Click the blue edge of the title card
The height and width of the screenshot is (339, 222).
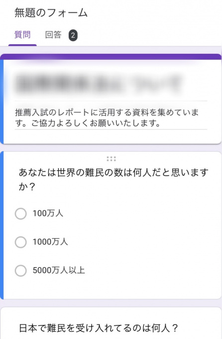tap(1, 102)
